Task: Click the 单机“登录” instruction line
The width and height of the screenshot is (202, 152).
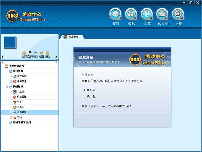Action: click(106, 106)
